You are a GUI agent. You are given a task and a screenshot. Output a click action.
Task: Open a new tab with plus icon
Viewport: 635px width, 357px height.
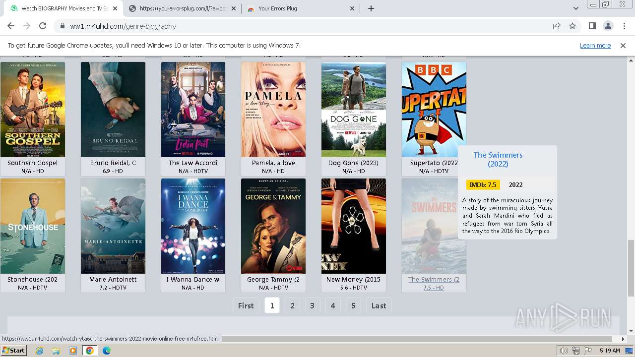[371, 8]
